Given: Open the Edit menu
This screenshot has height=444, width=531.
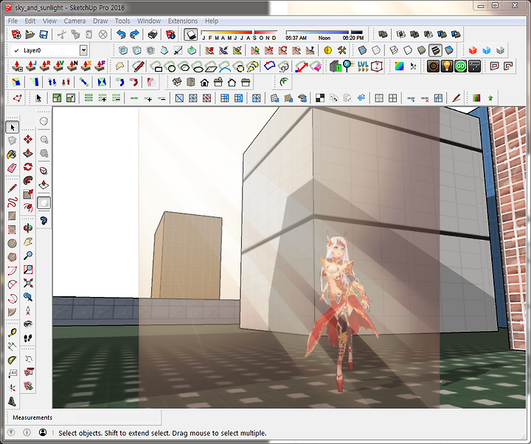Looking at the screenshot, I should [29, 21].
